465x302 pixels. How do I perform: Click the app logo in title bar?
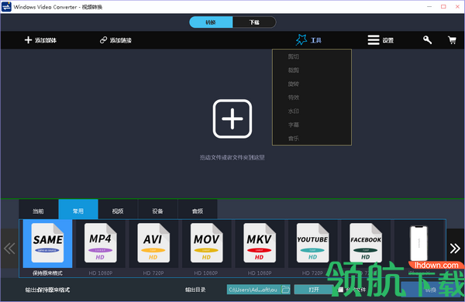(x=6, y=6)
